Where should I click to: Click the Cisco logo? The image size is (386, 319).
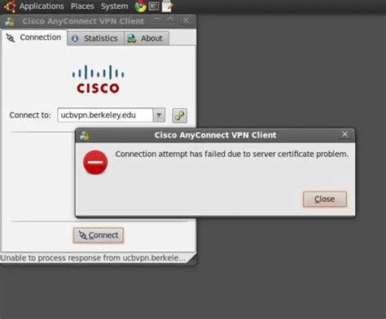point(98,79)
